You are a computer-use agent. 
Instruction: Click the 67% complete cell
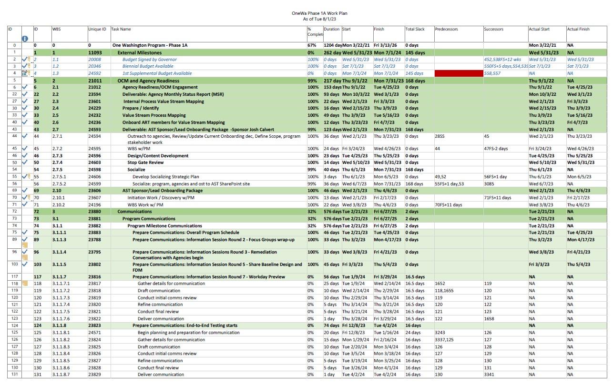pyautogui.click(x=312, y=45)
